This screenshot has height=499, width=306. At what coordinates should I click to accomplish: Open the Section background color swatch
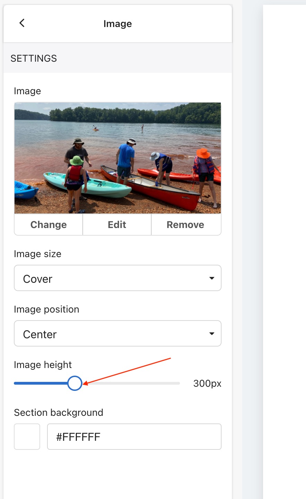click(27, 437)
